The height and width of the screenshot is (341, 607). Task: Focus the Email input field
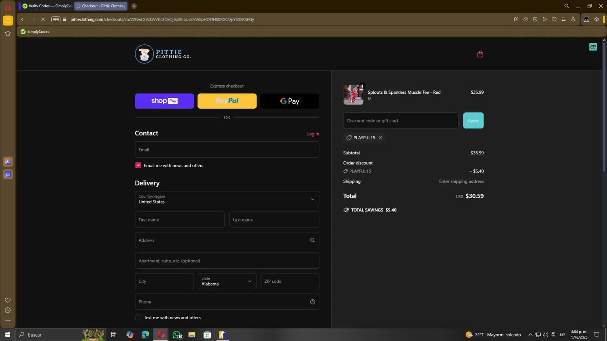click(227, 149)
